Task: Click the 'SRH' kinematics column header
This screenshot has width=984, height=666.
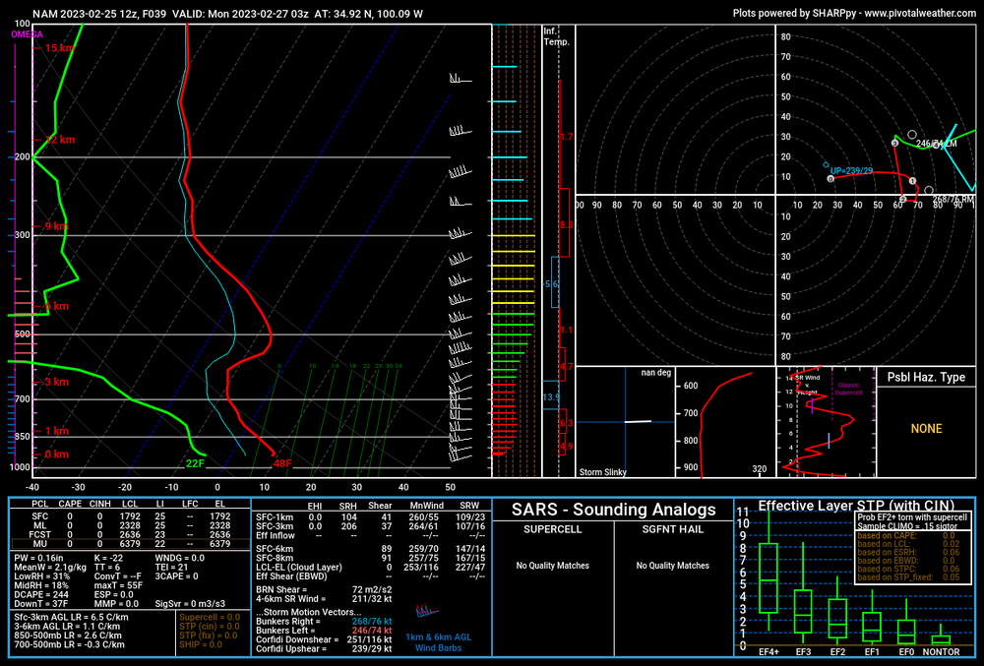Action: click(x=347, y=506)
